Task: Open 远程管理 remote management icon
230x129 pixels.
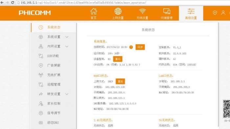Action: [41, 84]
